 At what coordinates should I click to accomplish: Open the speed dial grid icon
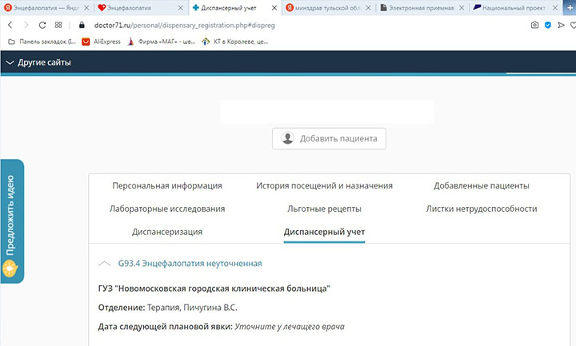coord(58,25)
